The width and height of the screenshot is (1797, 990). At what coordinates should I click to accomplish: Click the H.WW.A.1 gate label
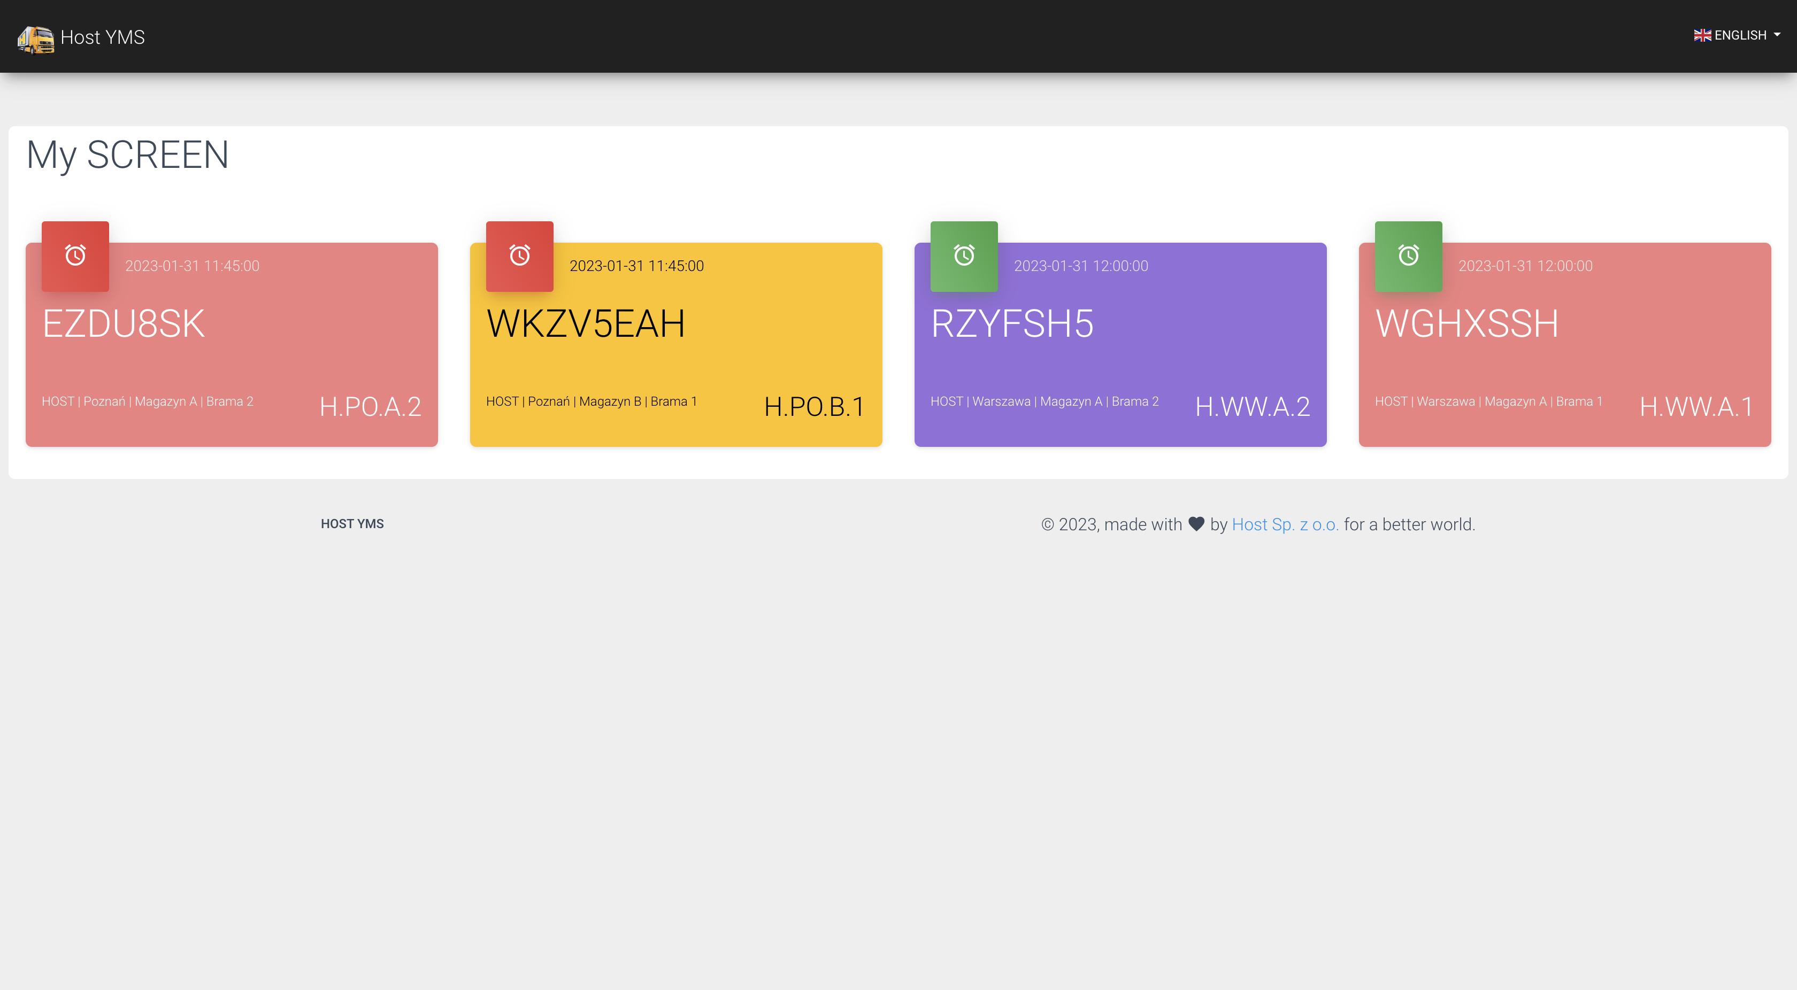coord(1695,408)
